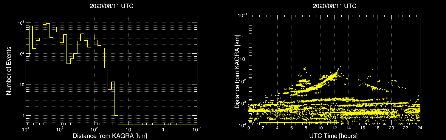Select hour 10 on the UTC time axis
Image resolution: width=446 pixels, height=140 pixels.
[320, 128]
